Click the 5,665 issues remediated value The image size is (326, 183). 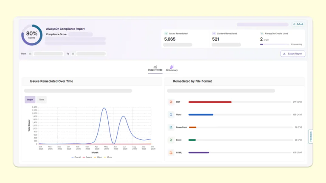click(x=170, y=39)
